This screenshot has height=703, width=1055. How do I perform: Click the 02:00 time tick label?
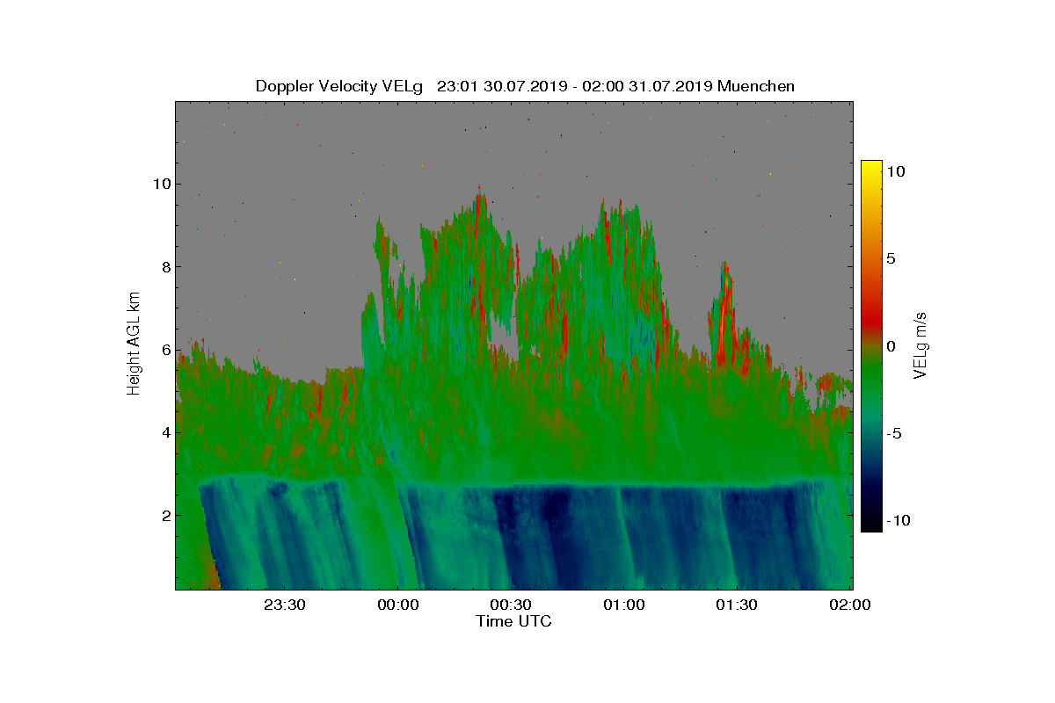850,605
